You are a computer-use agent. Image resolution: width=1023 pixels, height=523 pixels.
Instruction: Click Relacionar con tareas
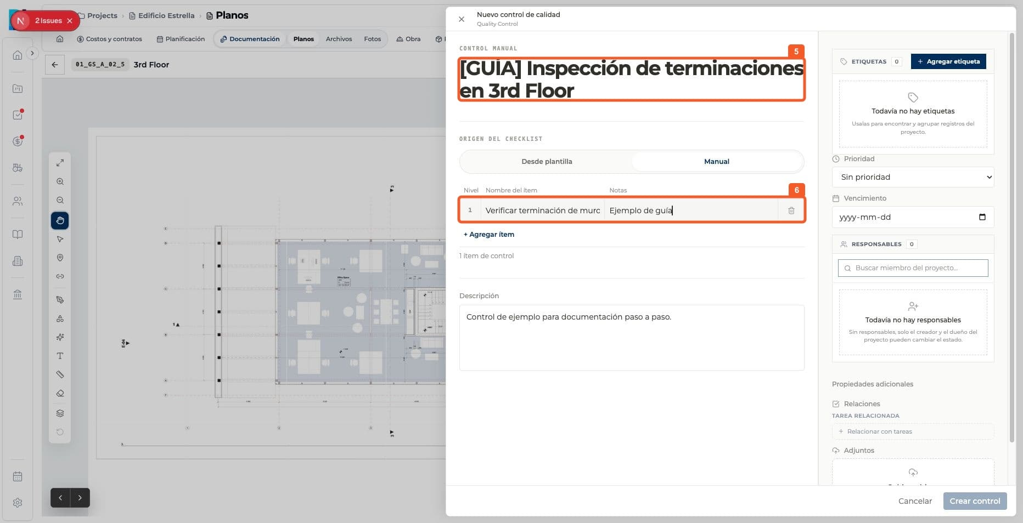coord(913,431)
